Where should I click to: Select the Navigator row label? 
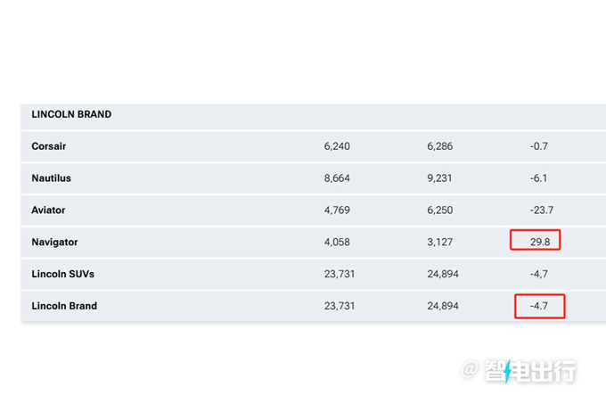(x=54, y=243)
